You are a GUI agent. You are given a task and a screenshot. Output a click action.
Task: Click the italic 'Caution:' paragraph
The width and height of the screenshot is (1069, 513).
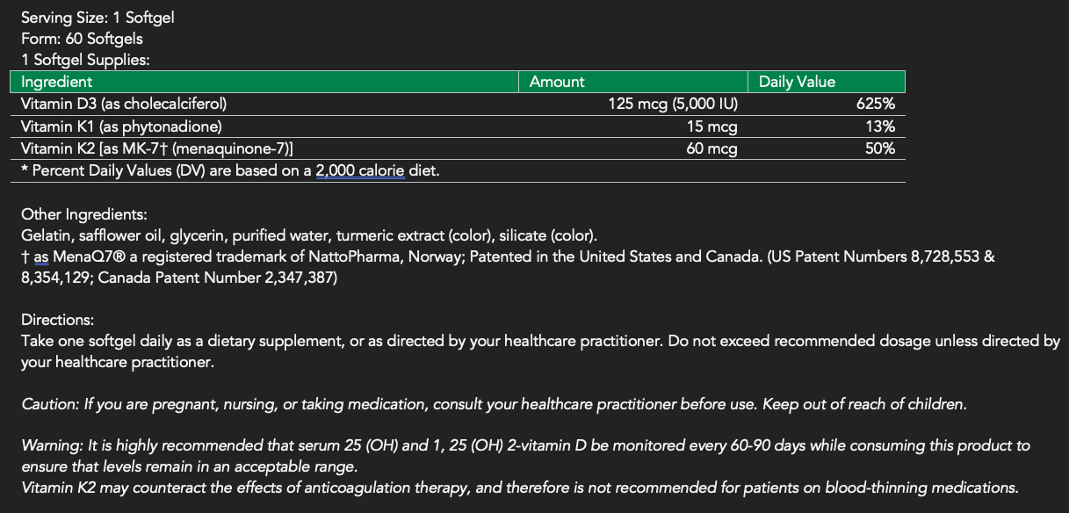493,404
